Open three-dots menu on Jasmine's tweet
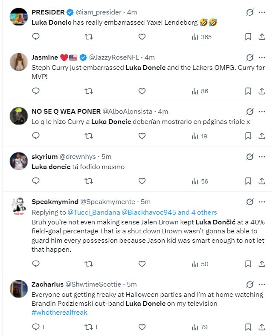Image resolution: width=273 pixels, height=336 pixels. click(262, 57)
